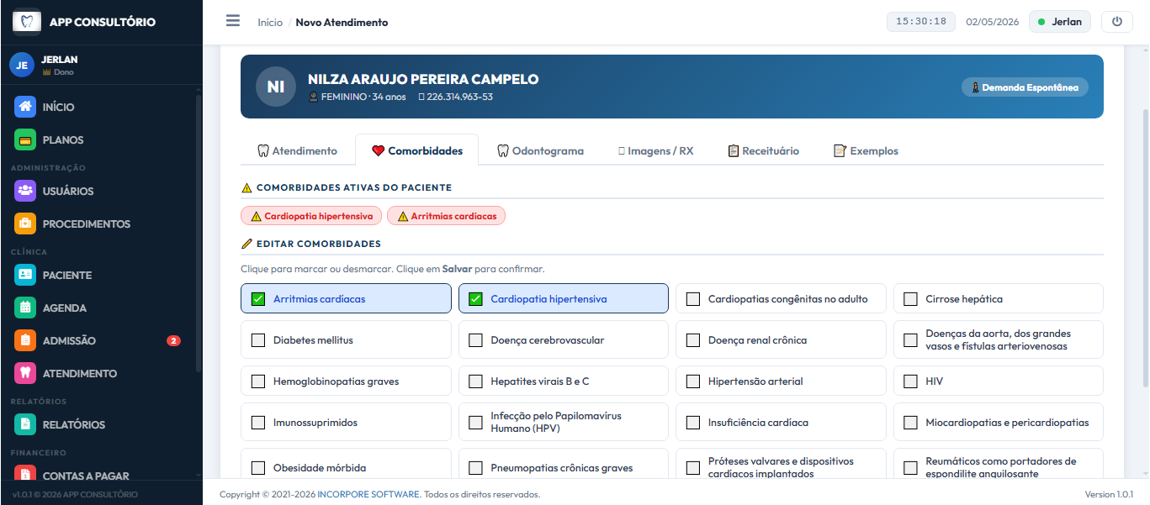The width and height of the screenshot is (1150, 505).
Task: Open the Exemplos tab
Action: pos(866,150)
